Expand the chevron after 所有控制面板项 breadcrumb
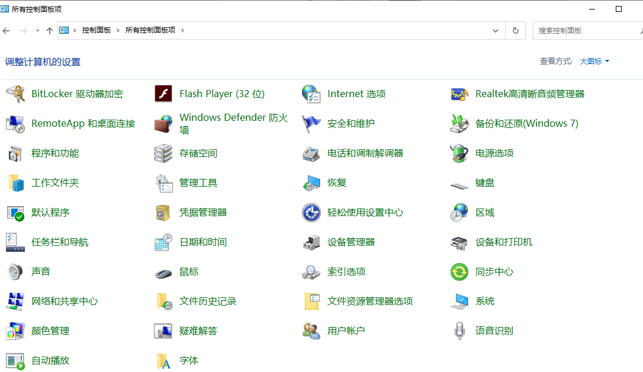 tap(182, 30)
